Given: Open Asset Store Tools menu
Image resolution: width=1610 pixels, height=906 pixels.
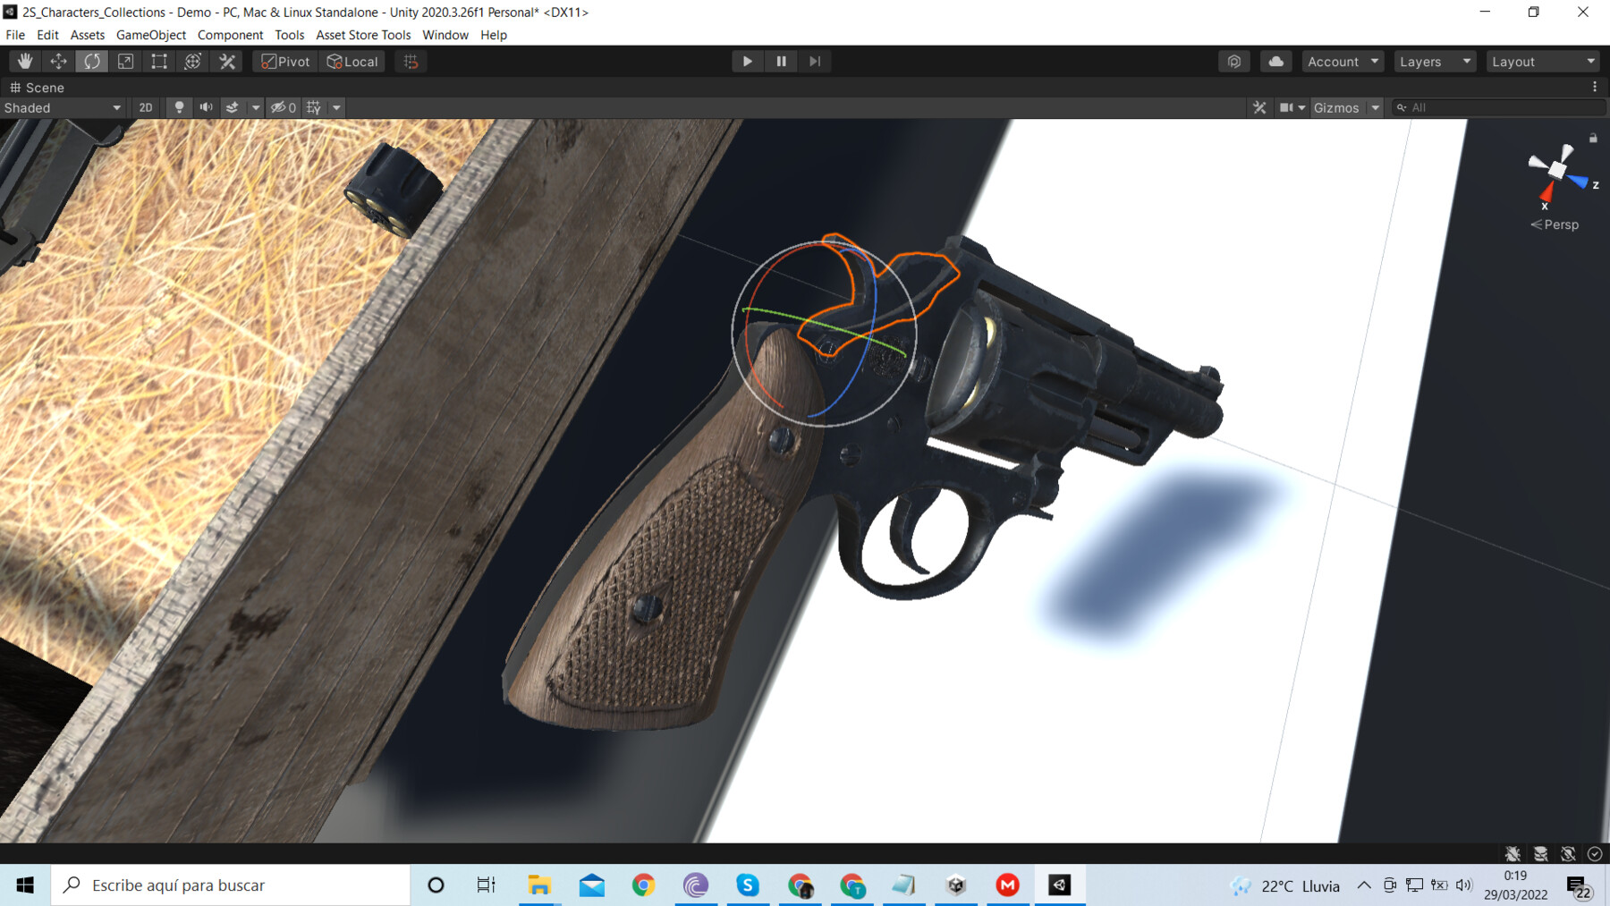Looking at the screenshot, I should pyautogui.click(x=363, y=35).
